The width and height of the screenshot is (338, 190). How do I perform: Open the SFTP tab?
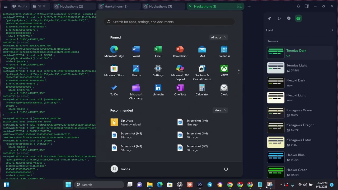click(40, 6)
